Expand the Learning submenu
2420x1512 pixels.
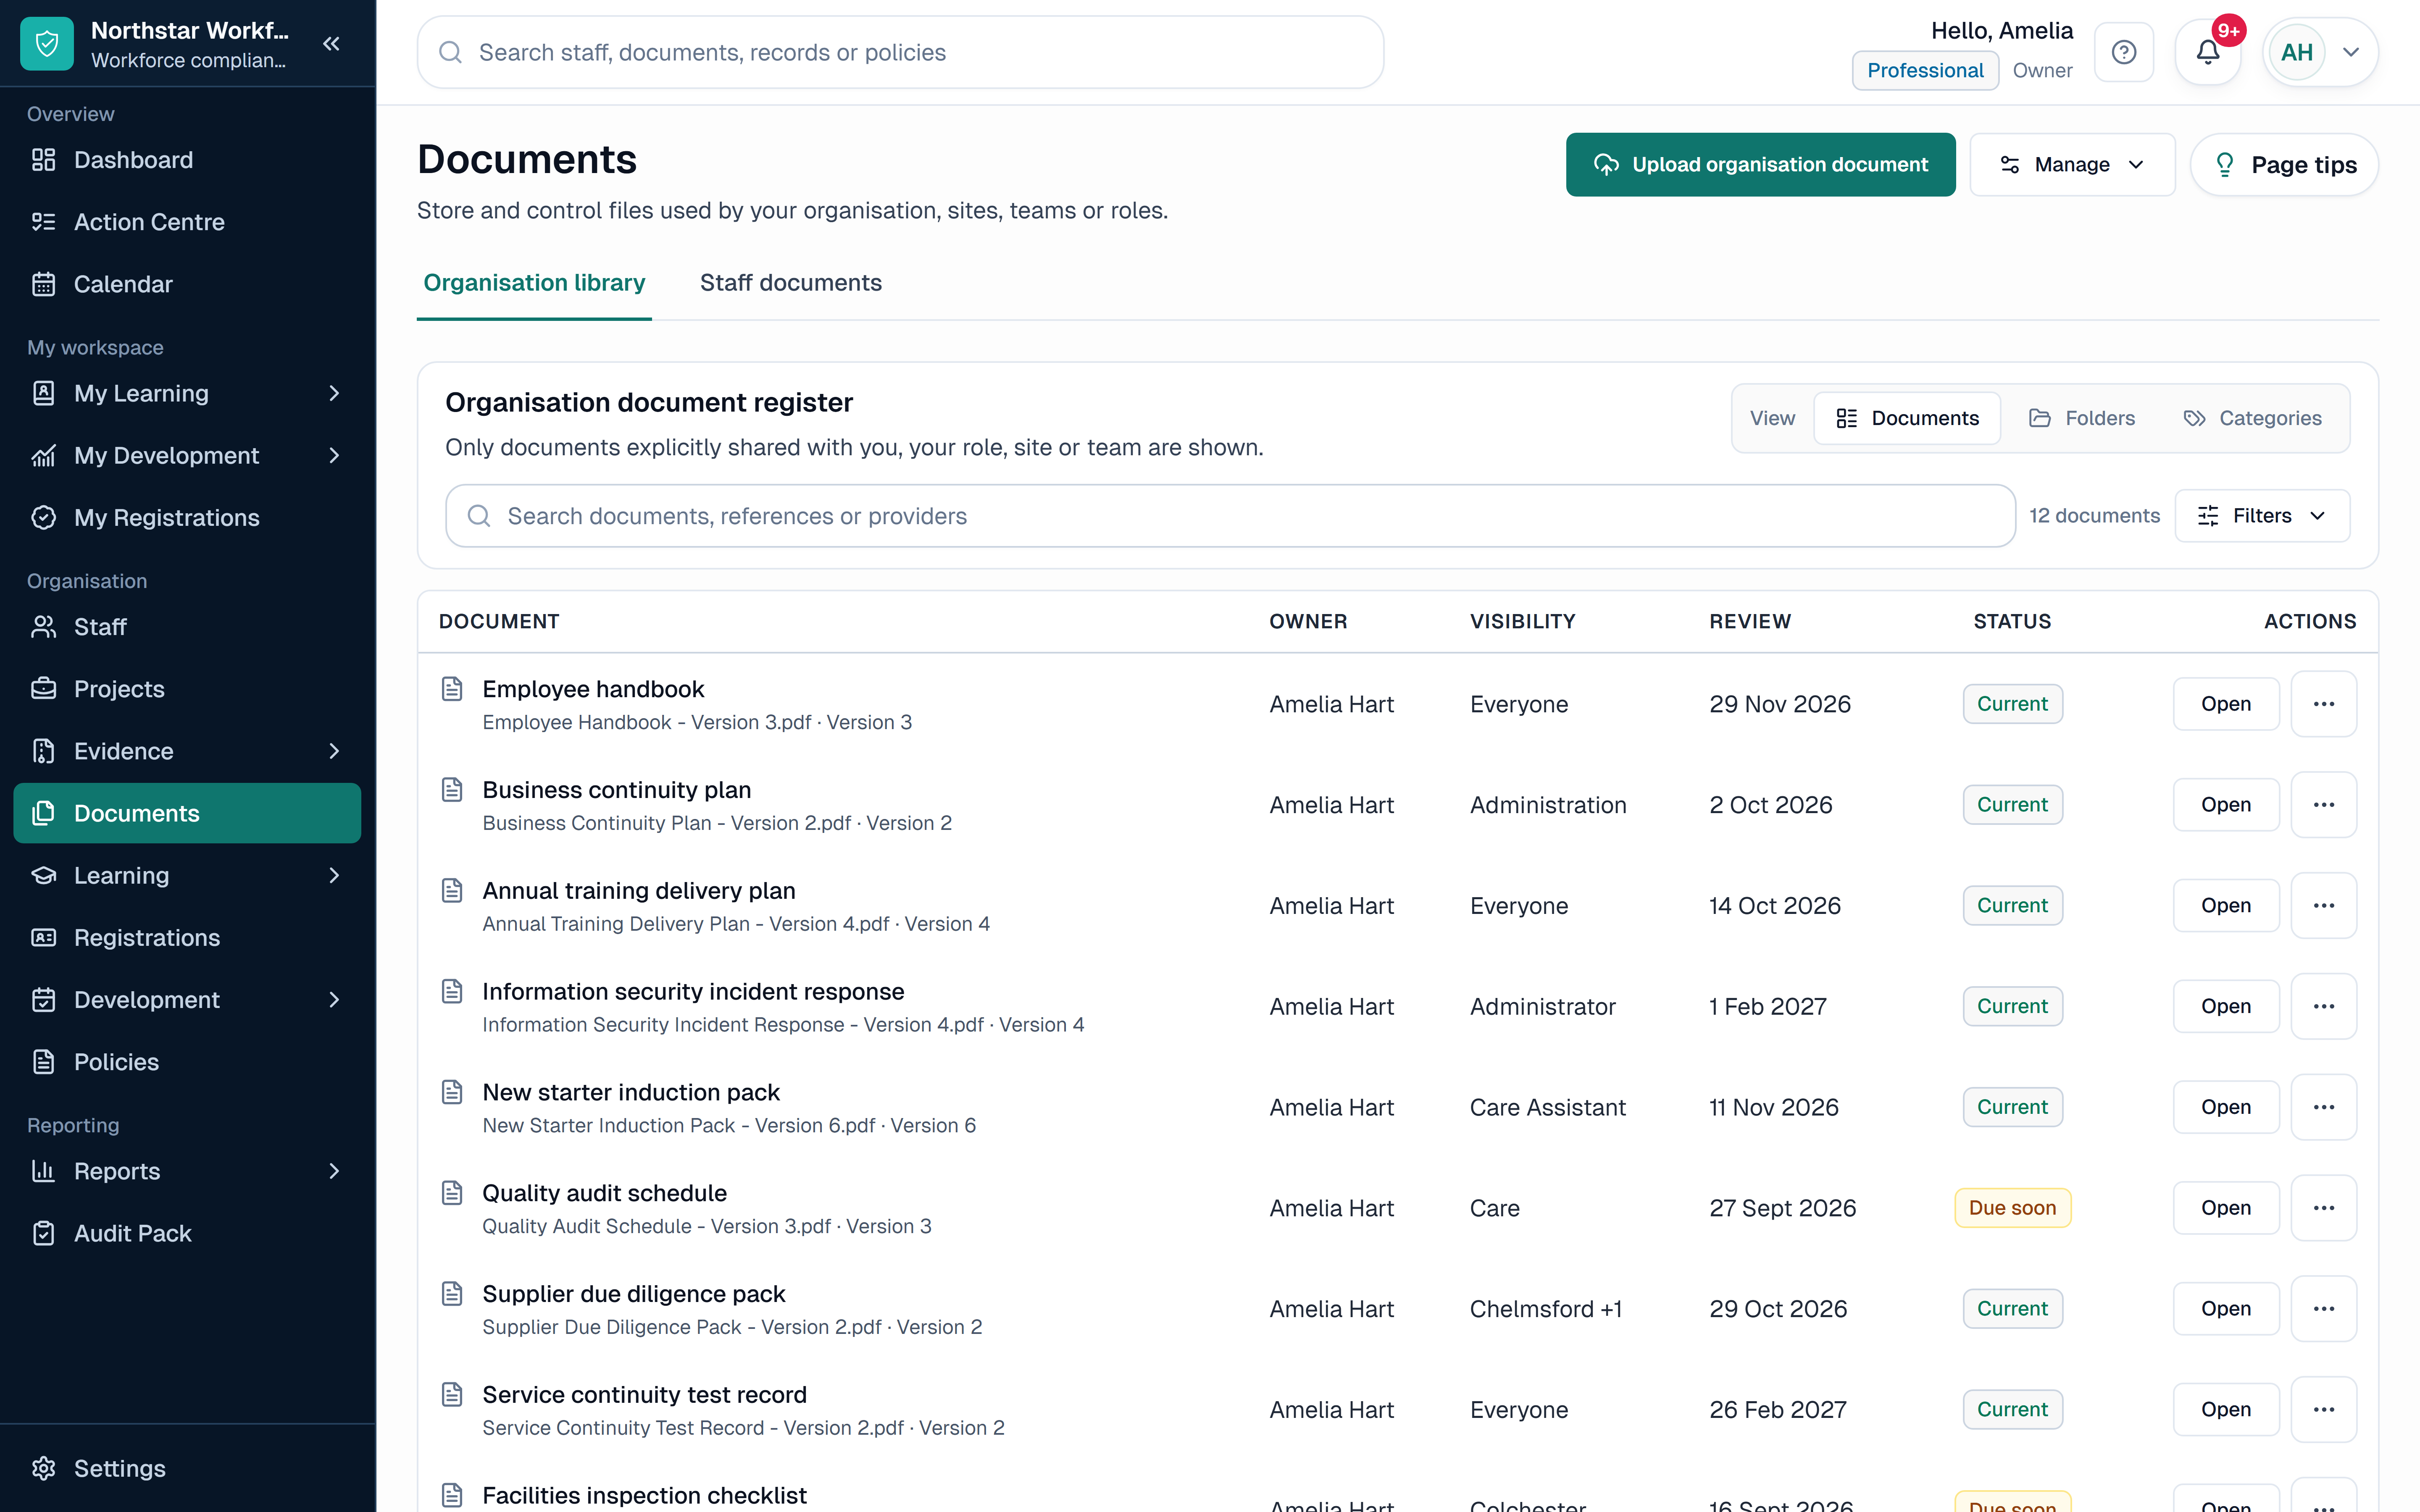point(334,876)
